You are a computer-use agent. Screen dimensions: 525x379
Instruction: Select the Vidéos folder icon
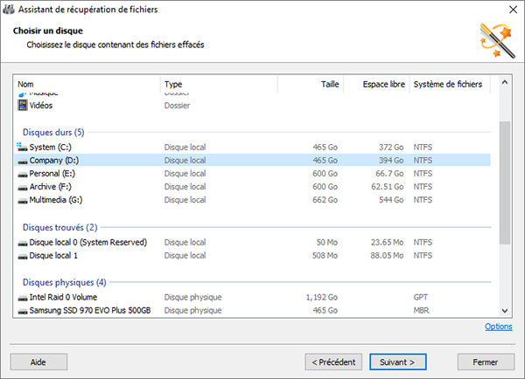(x=23, y=106)
